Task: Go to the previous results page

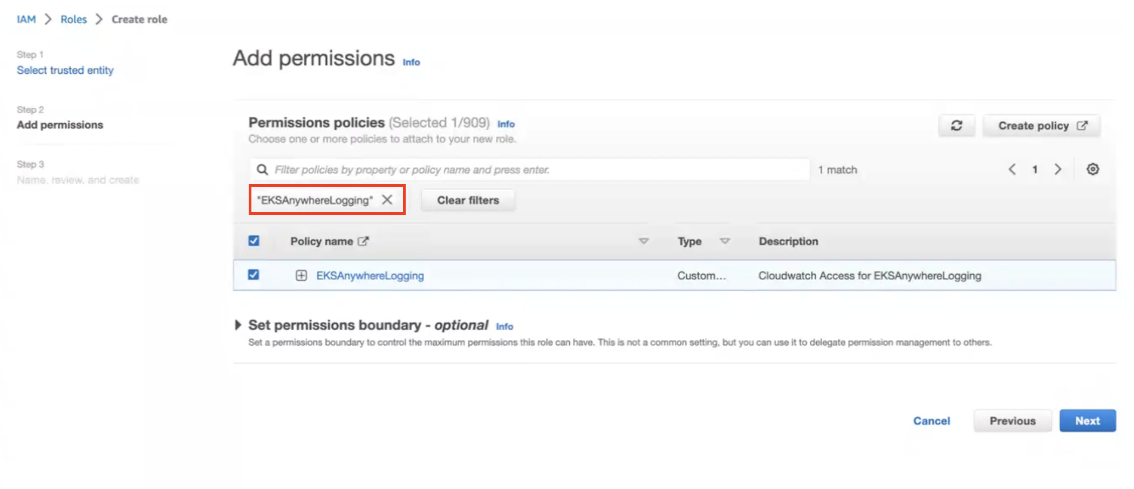Action: click(x=1012, y=169)
